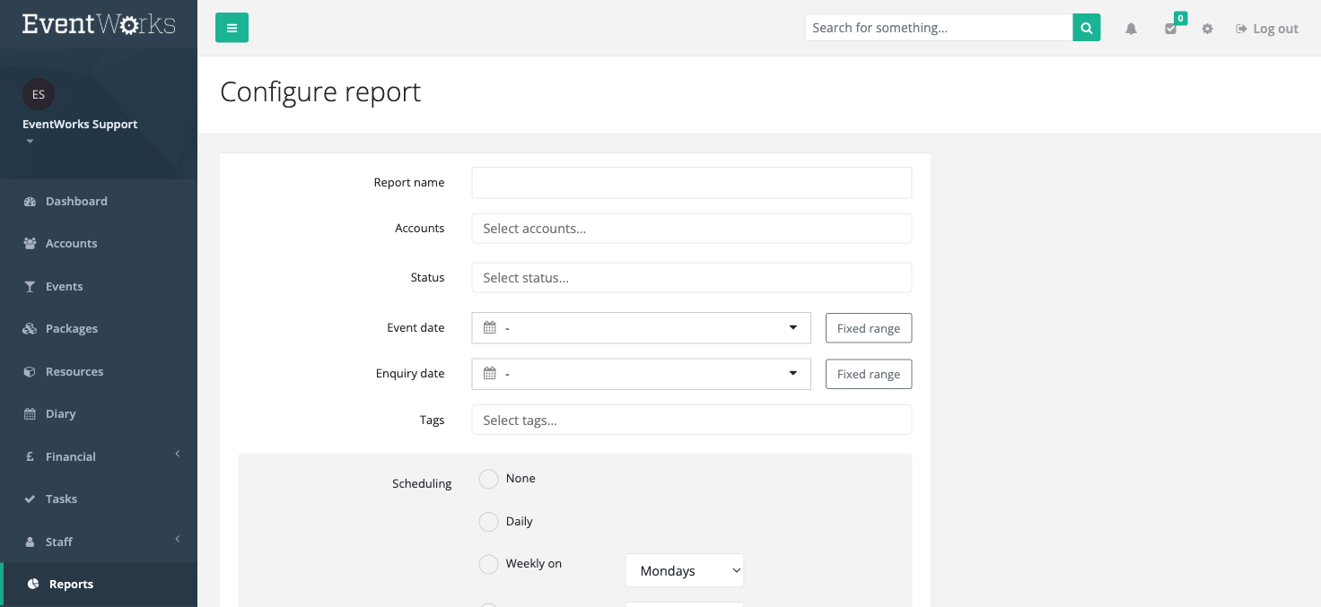The width and height of the screenshot is (1321, 607).
Task: Click the Events cocktail glass icon
Action: tap(30, 287)
